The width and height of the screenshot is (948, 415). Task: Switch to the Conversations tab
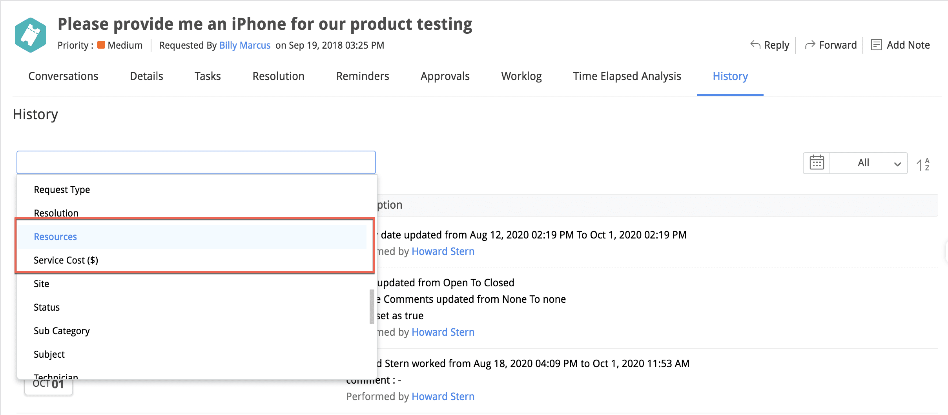click(63, 76)
